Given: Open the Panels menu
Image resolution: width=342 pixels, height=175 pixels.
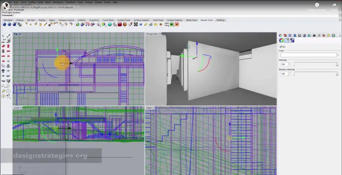Looking at the screenshot, I should coord(107,2).
